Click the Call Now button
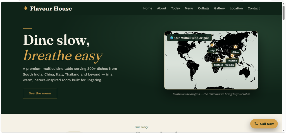Screen dimensions: 286x133 [x=264, y=124]
